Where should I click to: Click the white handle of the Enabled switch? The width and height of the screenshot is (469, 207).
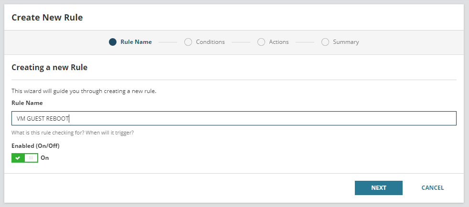(x=31, y=158)
